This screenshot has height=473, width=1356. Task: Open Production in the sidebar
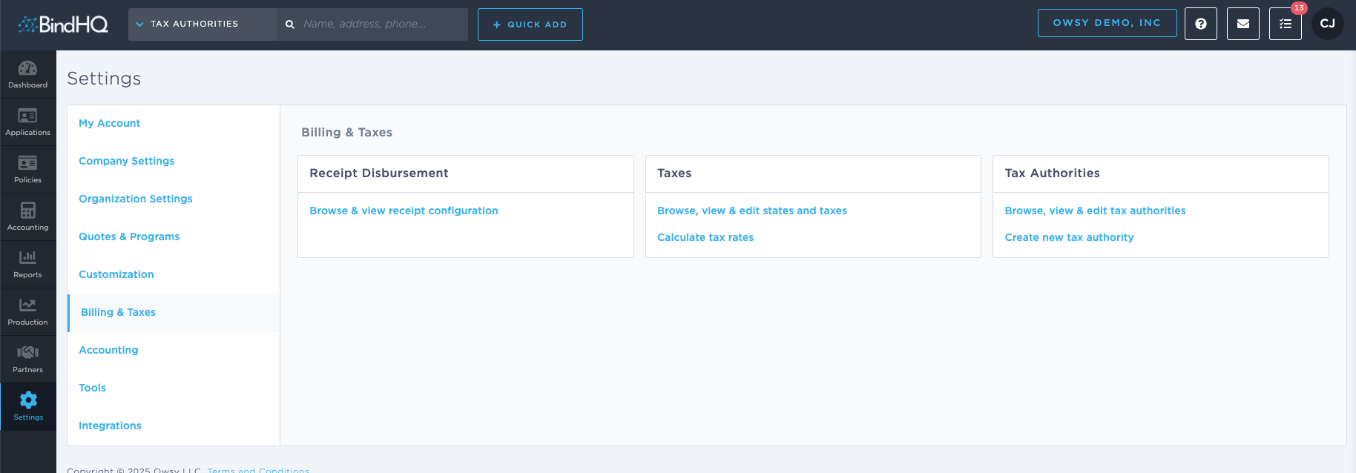pos(27,311)
